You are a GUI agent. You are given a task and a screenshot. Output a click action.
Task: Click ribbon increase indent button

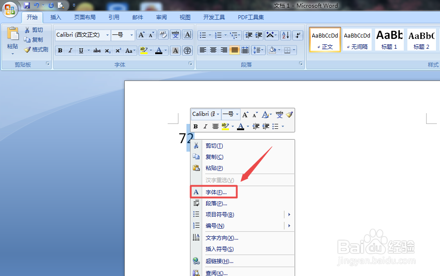point(258,35)
